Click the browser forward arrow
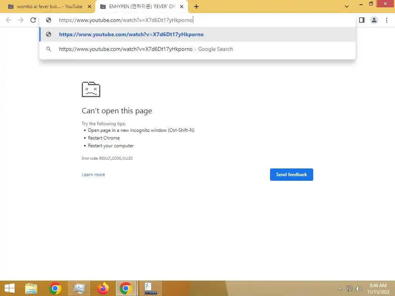The width and height of the screenshot is (395, 296). pos(21,20)
